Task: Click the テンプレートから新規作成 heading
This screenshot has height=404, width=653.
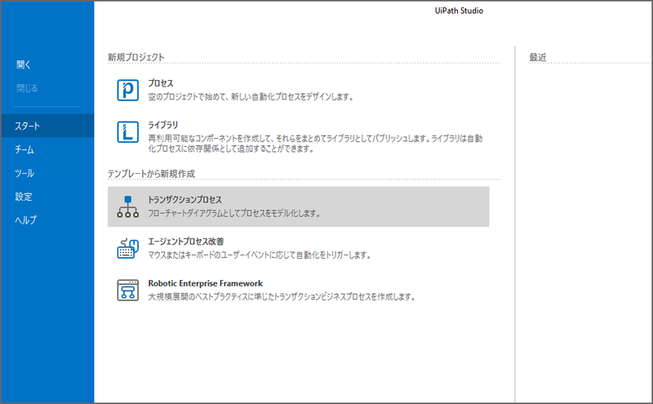Action: 151,174
